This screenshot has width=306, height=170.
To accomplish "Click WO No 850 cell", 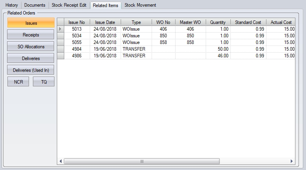I will [x=163, y=36].
